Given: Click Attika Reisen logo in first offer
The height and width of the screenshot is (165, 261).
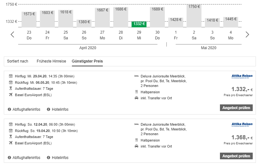Looking at the screenshot, I should pos(242,76).
